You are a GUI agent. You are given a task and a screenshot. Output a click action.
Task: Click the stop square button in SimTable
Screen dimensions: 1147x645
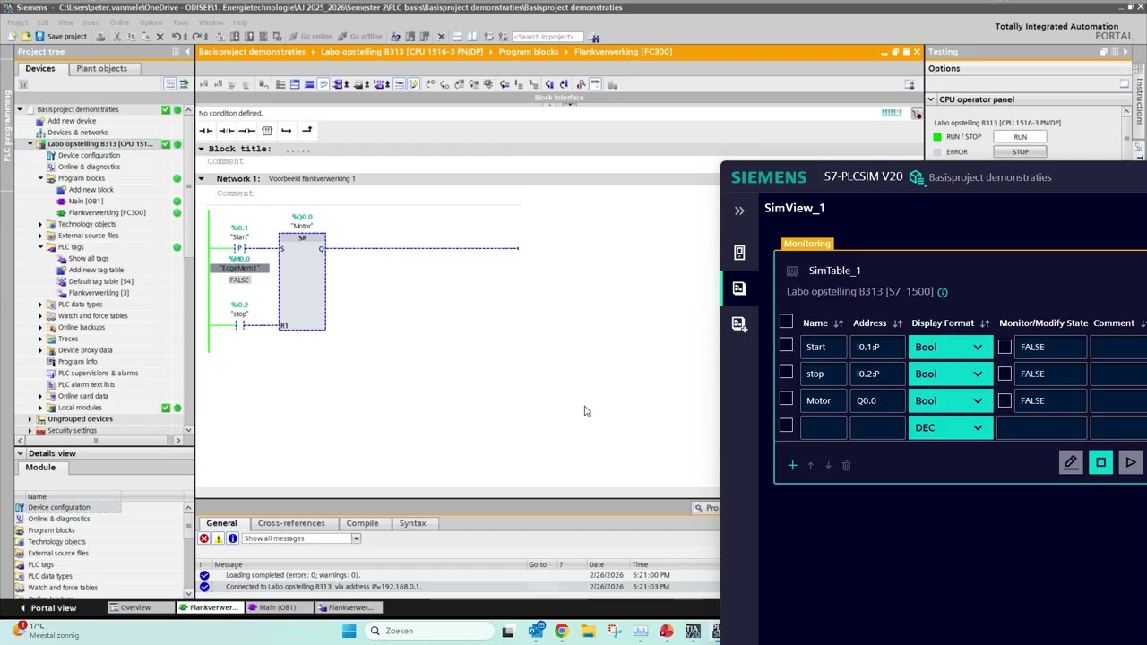point(1100,462)
